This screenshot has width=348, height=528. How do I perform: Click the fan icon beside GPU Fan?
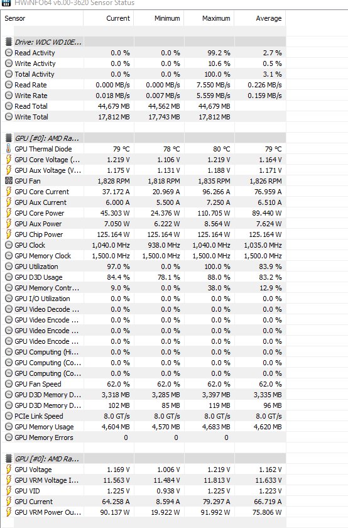[x=8, y=181]
